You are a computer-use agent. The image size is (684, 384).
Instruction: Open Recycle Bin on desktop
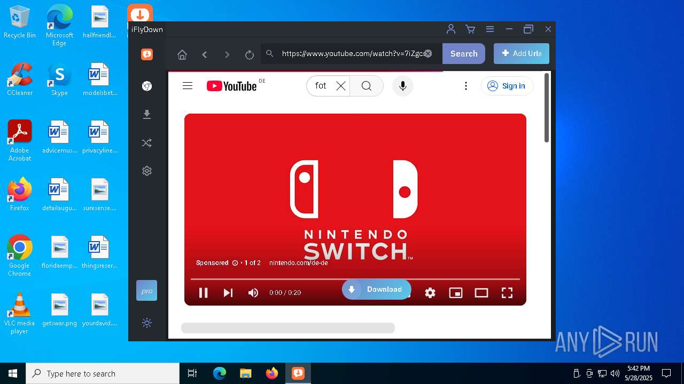point(20,23)
